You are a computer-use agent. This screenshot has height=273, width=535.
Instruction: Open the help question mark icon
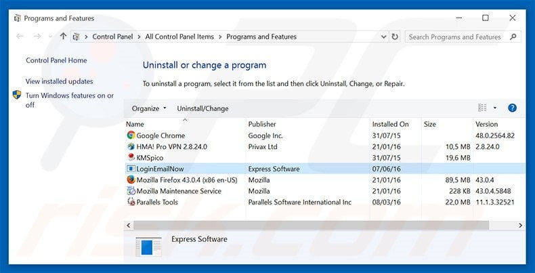tap(512, 108)
